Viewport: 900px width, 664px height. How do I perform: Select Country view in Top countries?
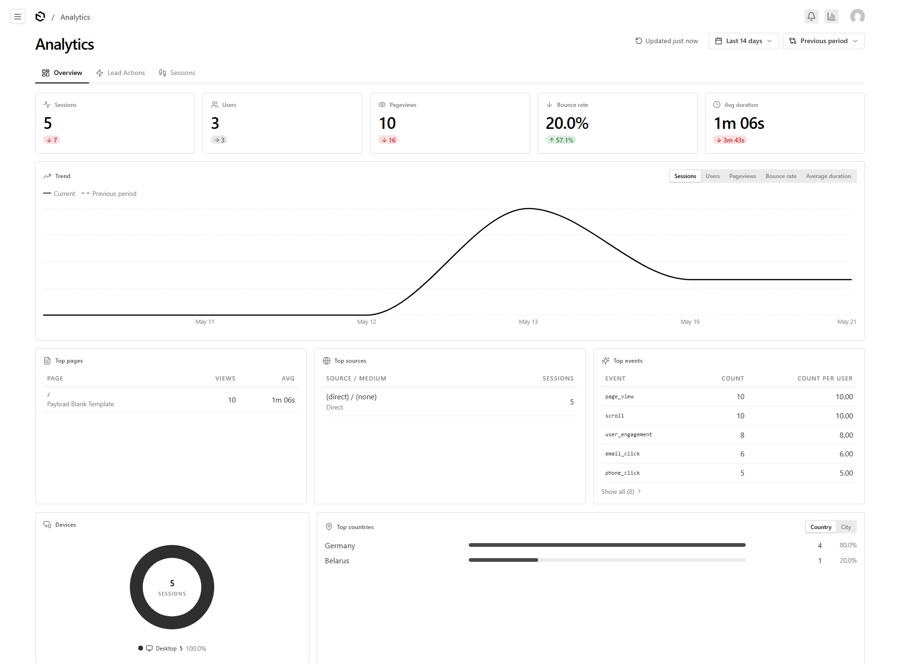coord(821,527)
